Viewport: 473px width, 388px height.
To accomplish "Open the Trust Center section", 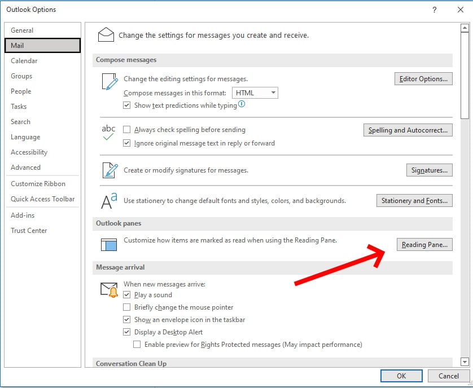I will point(29,230).
